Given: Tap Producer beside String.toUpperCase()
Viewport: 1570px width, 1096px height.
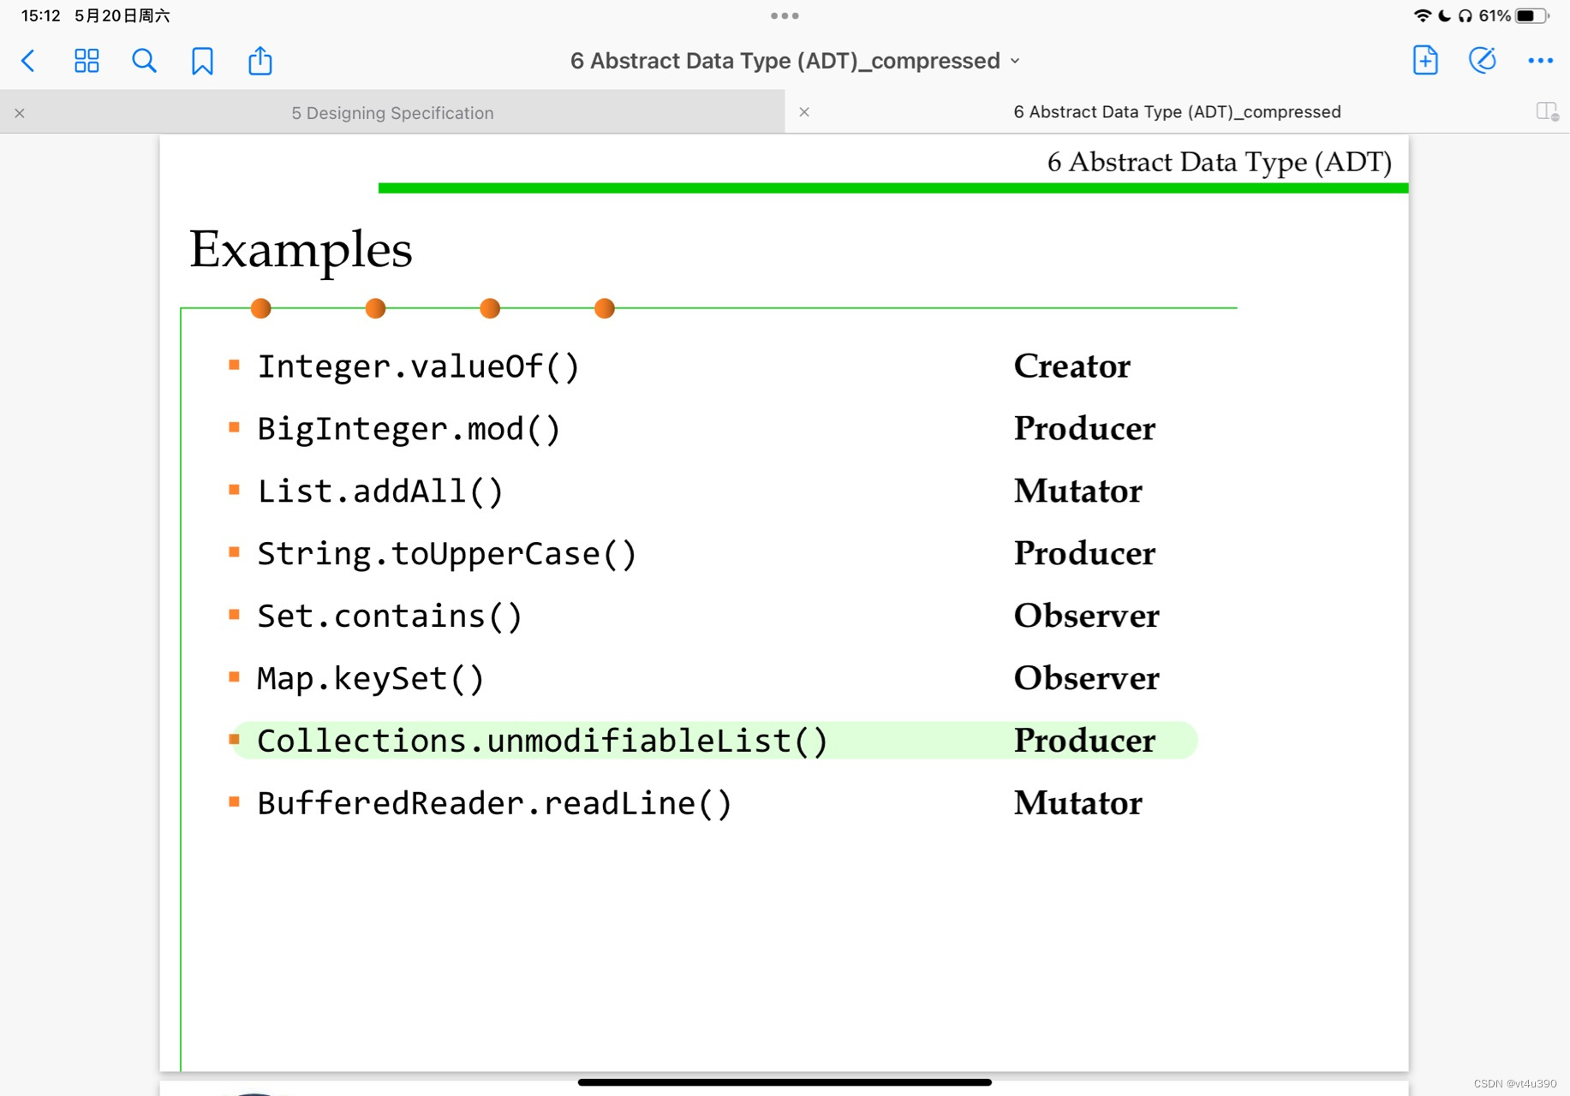Looking at the screenshot, I should click(1085, 554).
